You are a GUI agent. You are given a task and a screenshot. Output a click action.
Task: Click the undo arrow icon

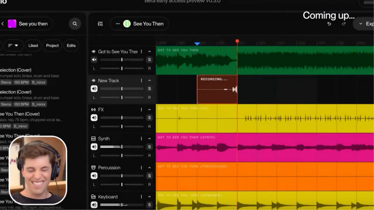pos(329,24)
